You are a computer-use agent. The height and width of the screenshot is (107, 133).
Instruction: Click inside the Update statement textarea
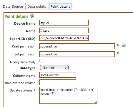click(x=68, y=95)
